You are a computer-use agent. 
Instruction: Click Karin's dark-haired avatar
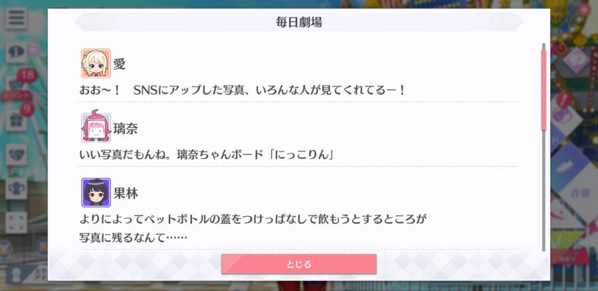(x=96, y=193)
